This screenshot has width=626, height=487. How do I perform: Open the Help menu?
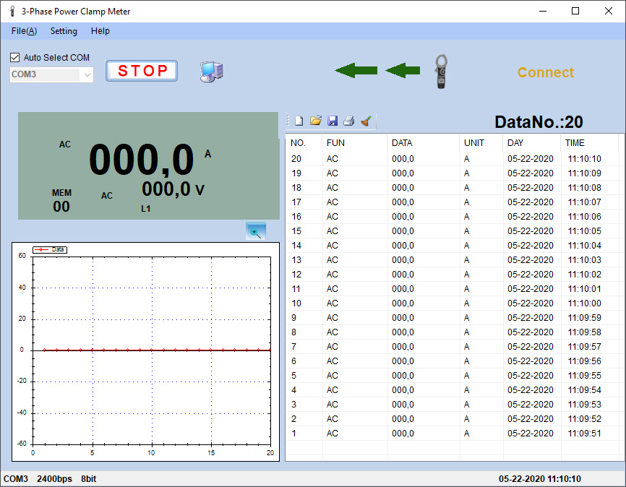(100, 31)
